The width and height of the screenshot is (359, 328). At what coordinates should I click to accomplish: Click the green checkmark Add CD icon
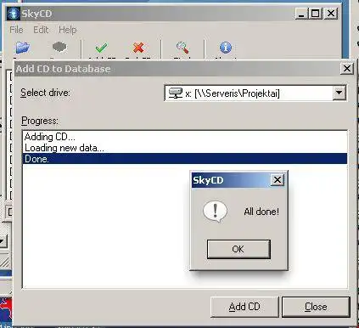(102, 48)
